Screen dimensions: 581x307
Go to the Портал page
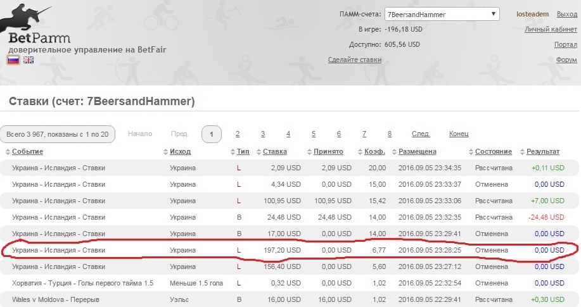click(565, 45)
